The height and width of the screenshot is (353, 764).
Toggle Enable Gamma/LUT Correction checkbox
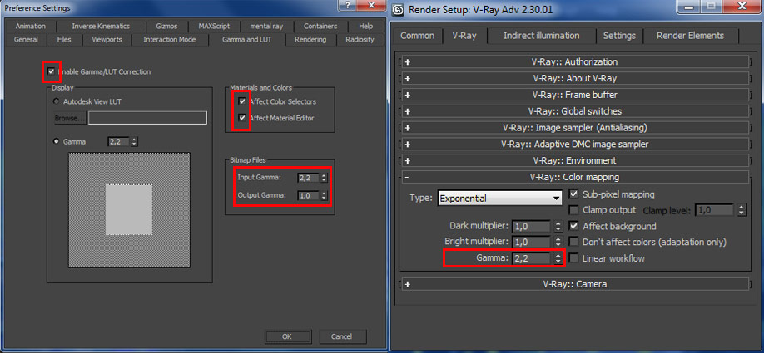point(51,71)
